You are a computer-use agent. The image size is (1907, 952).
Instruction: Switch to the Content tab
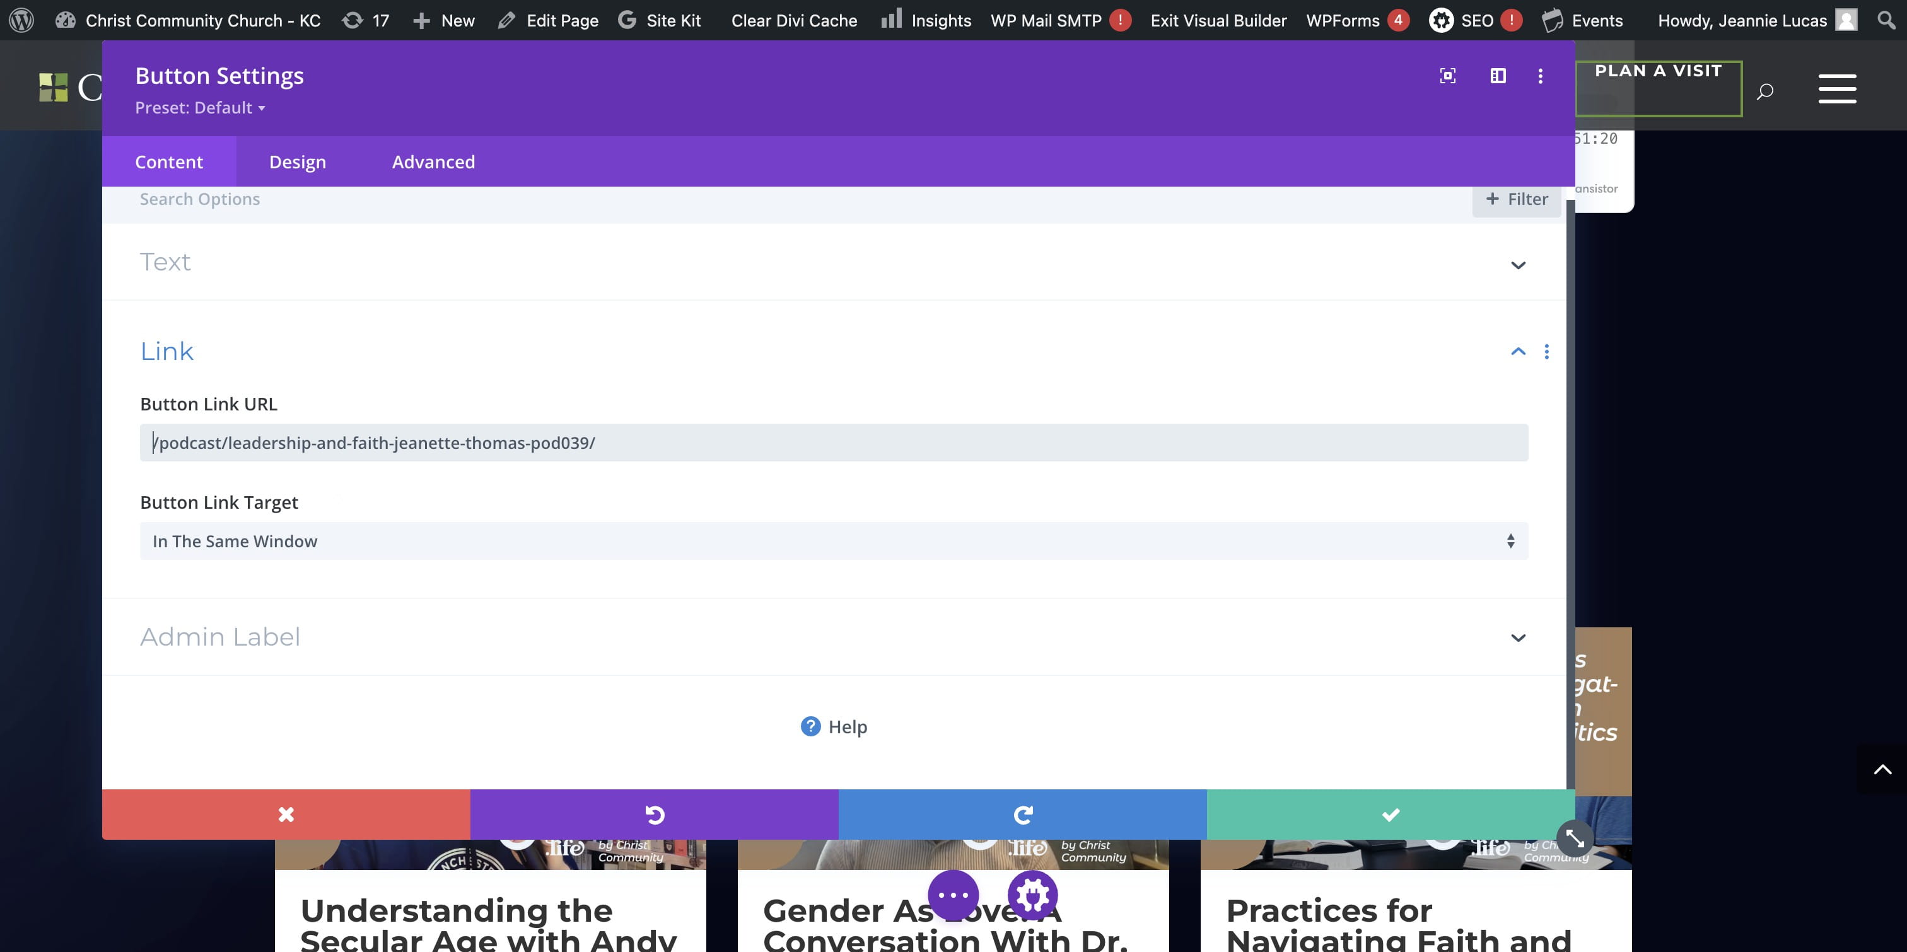click(x=169, y=161)
